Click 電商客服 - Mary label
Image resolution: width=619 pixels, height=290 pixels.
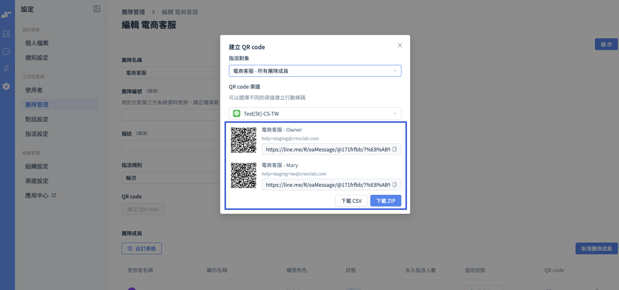(x=280, y=165)
